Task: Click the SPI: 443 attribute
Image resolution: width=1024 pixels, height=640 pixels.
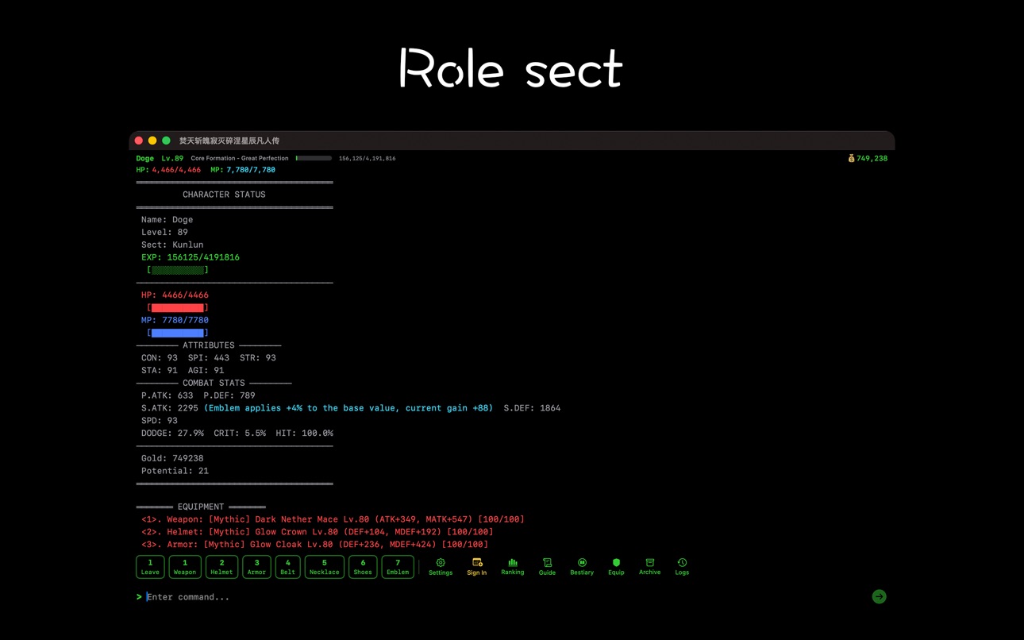Action: (x=209, y=358)
